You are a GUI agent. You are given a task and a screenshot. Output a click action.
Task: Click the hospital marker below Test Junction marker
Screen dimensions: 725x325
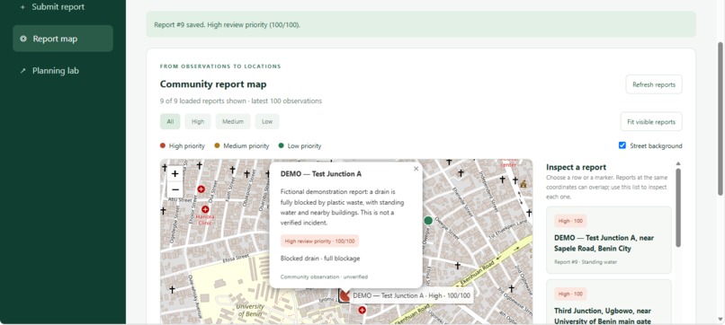point(362,311)
